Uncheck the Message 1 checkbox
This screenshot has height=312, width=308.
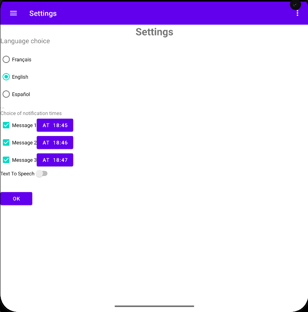click(x=6, y=125)
